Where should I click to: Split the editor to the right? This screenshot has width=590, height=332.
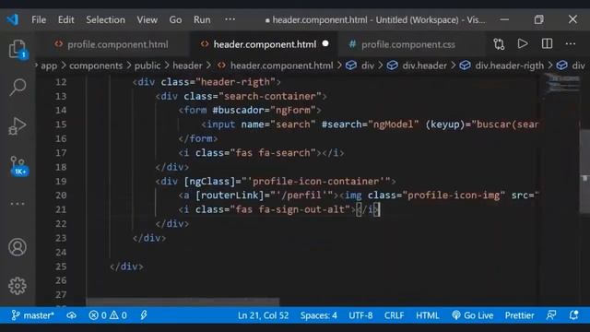point(547,44)
